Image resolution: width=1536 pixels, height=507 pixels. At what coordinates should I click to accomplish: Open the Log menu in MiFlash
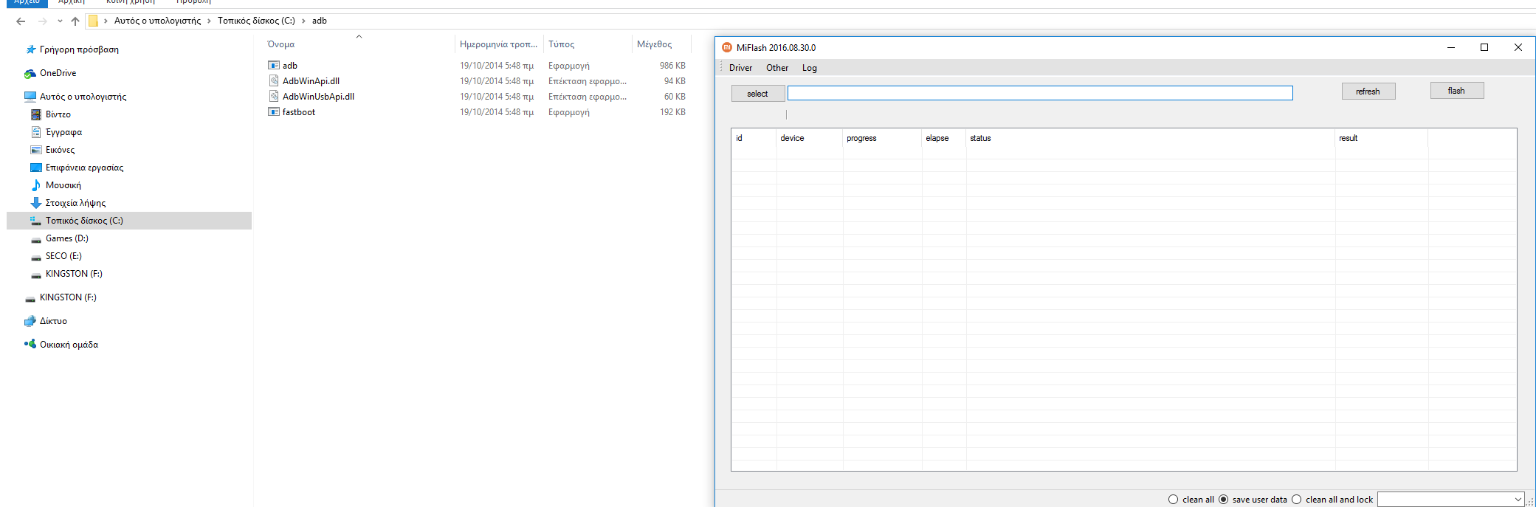point(809,68)
